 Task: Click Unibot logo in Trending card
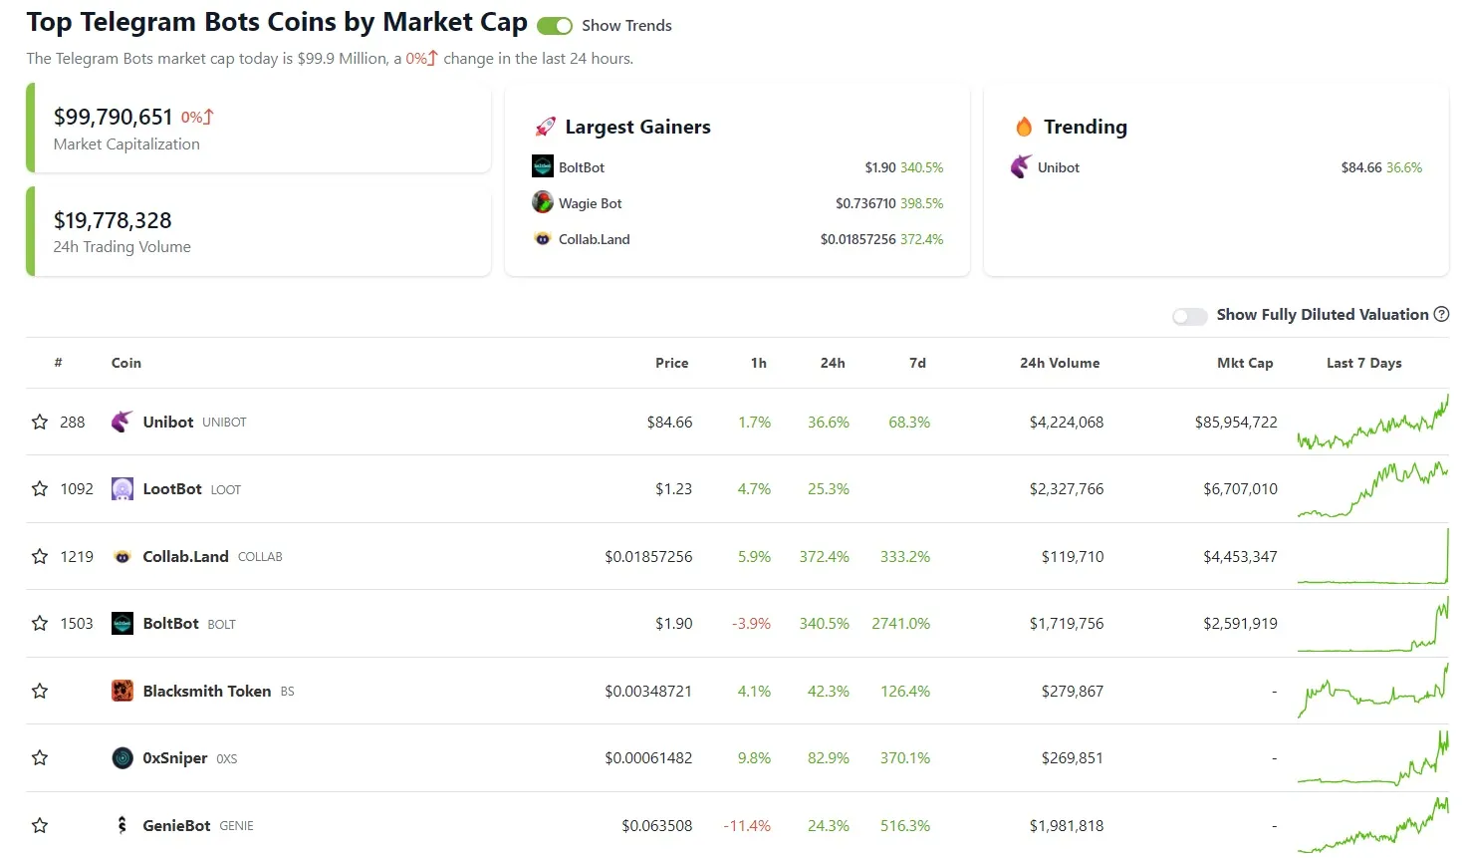pos(1022,167)
